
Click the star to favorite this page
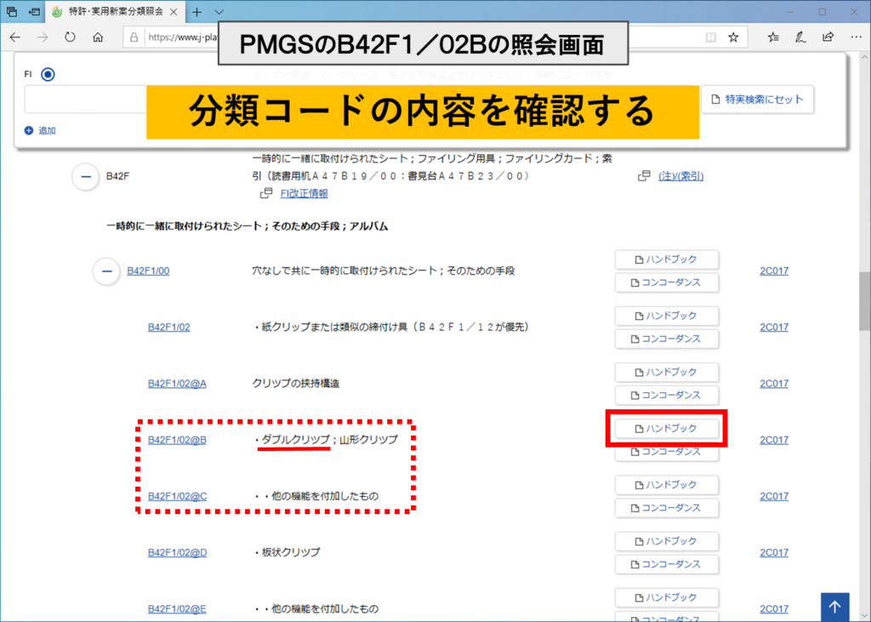click(x=733, y=37)
